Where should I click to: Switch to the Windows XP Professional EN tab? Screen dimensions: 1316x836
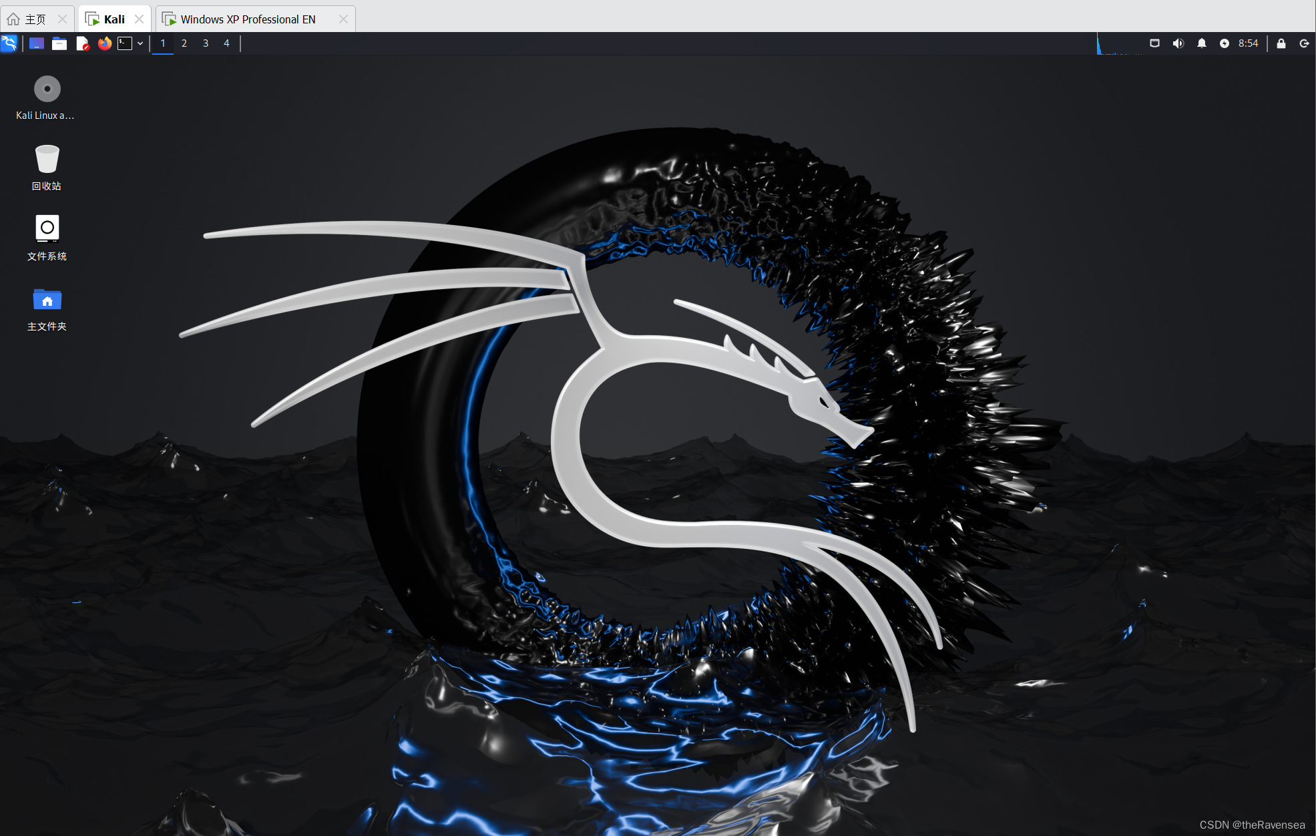click(x=255, y=19)
